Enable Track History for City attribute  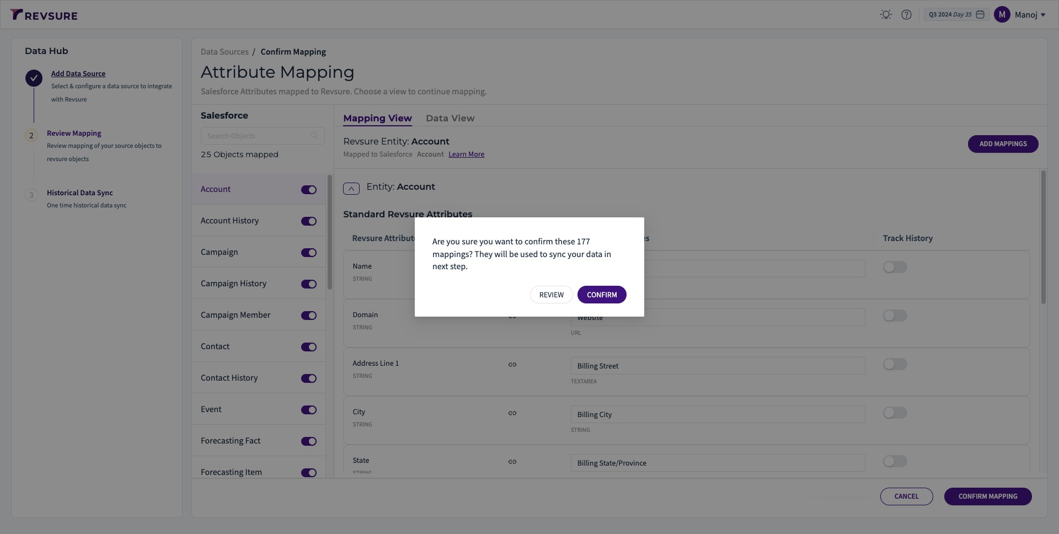pyautogui.click(x=895, y=413)
